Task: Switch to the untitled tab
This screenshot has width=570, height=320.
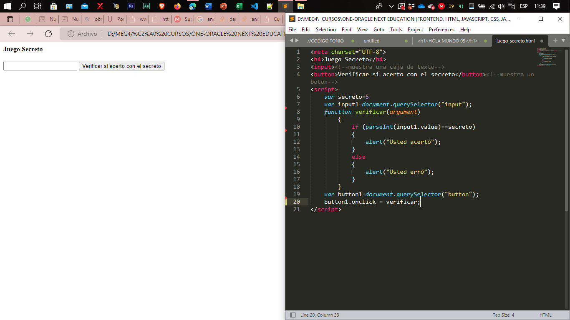Action: 371,41
